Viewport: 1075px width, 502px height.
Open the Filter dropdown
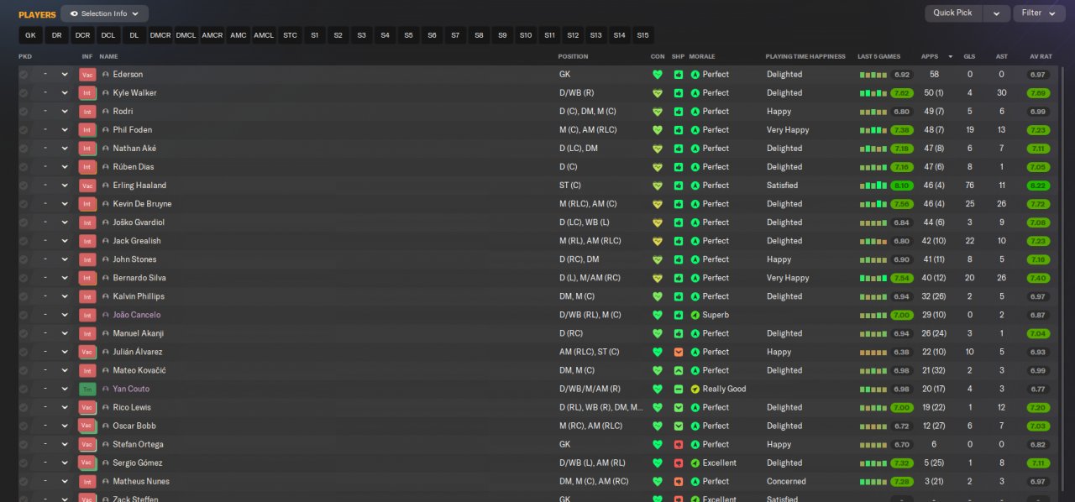[x=1039, y=13]
